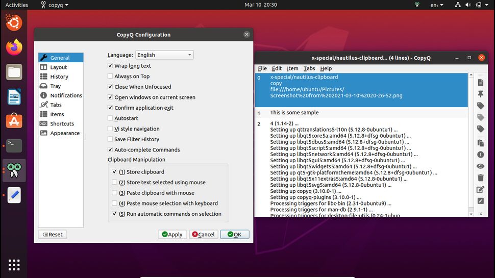Click the eye preview icon in CopyQ toolbar
495x278 pixels.
[481, 166]
